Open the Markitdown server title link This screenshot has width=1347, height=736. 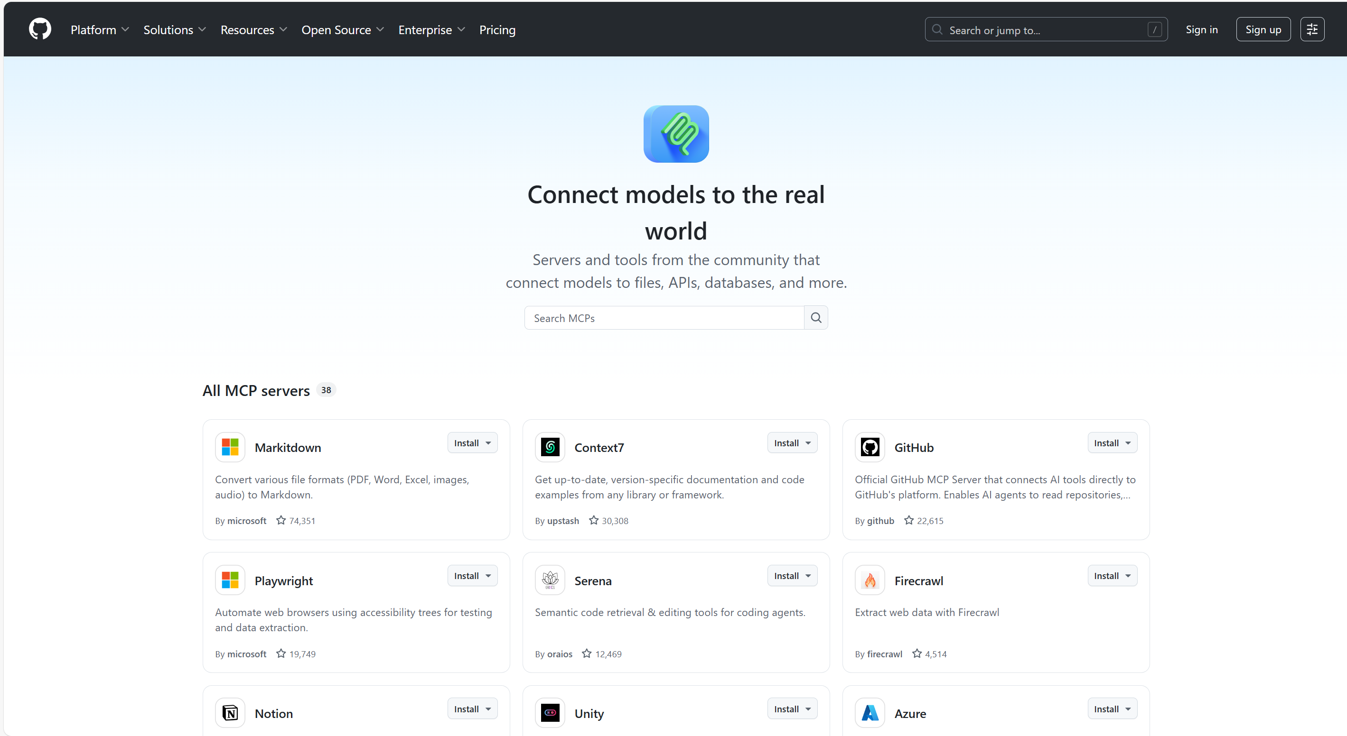[288, 448]
